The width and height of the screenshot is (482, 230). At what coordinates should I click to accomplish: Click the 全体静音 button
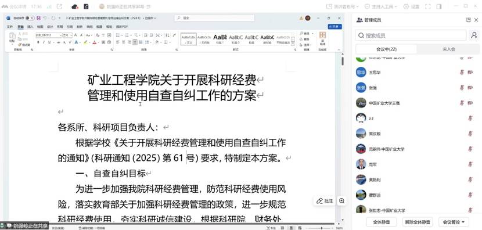[381, 221]
